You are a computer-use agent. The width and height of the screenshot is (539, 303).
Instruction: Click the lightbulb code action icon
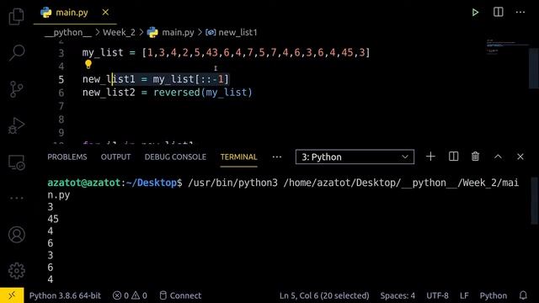pyautogui.click(x=88, y=64)
